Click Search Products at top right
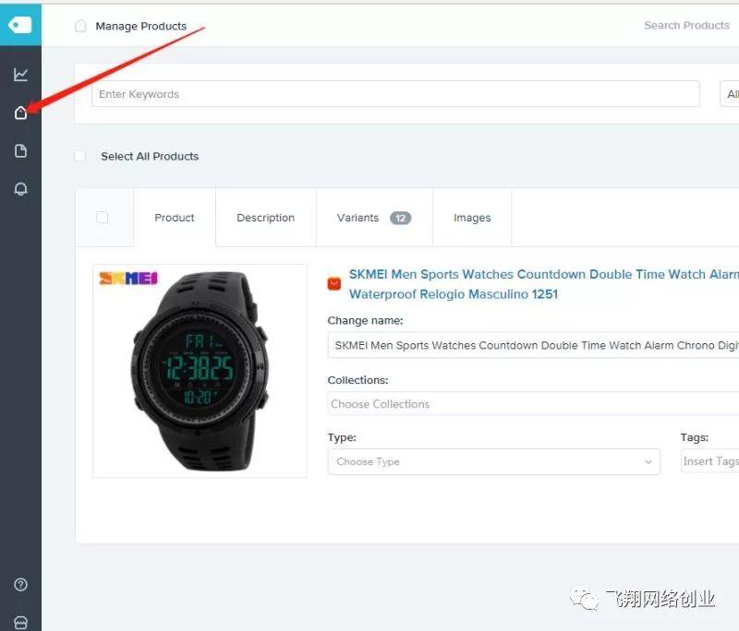 [x=686, y=25]
